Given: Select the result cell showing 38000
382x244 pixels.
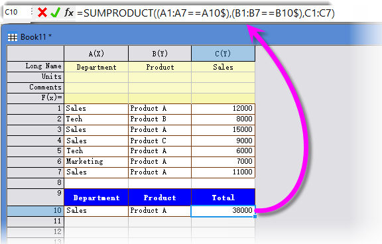Looking at the screenshot, I should click(223, 211).
